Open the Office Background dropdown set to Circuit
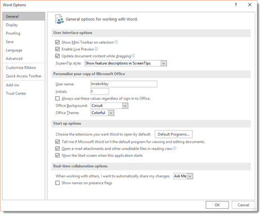This screenshot has height=216, width=262. pos(109,106)
